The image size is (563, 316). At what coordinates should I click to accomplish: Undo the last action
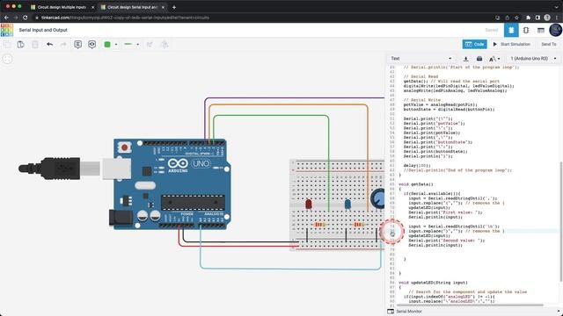[49, 45]
